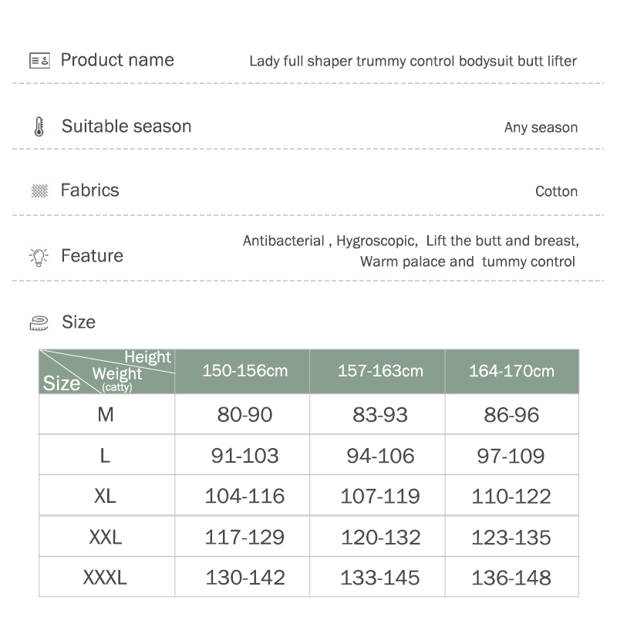Click the Cotton fabric value

pyautogui.click(x=556, y=191)
